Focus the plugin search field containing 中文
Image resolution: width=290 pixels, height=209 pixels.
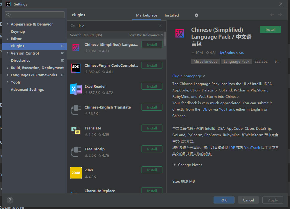(x=117, y=26)
